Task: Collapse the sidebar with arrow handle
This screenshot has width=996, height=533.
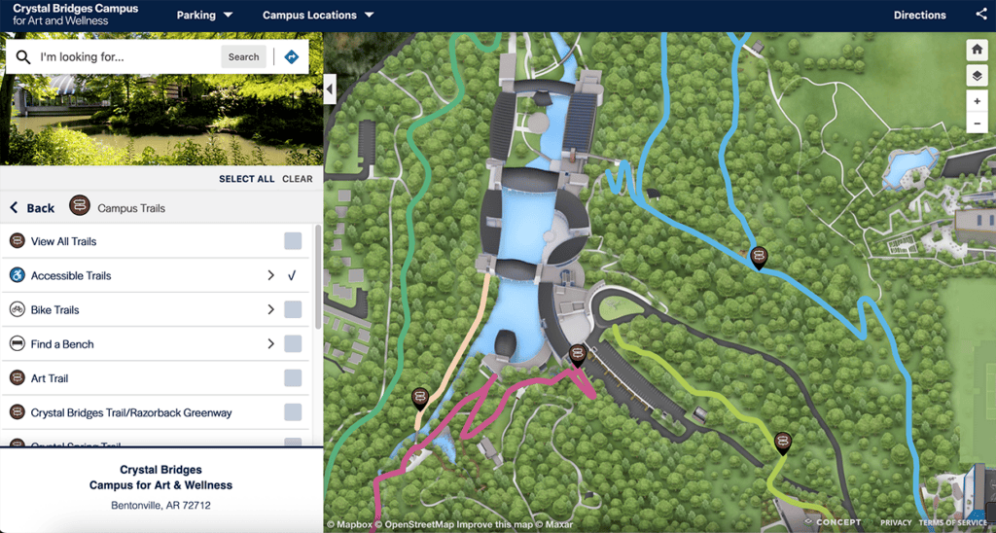Action: [330, 89]
